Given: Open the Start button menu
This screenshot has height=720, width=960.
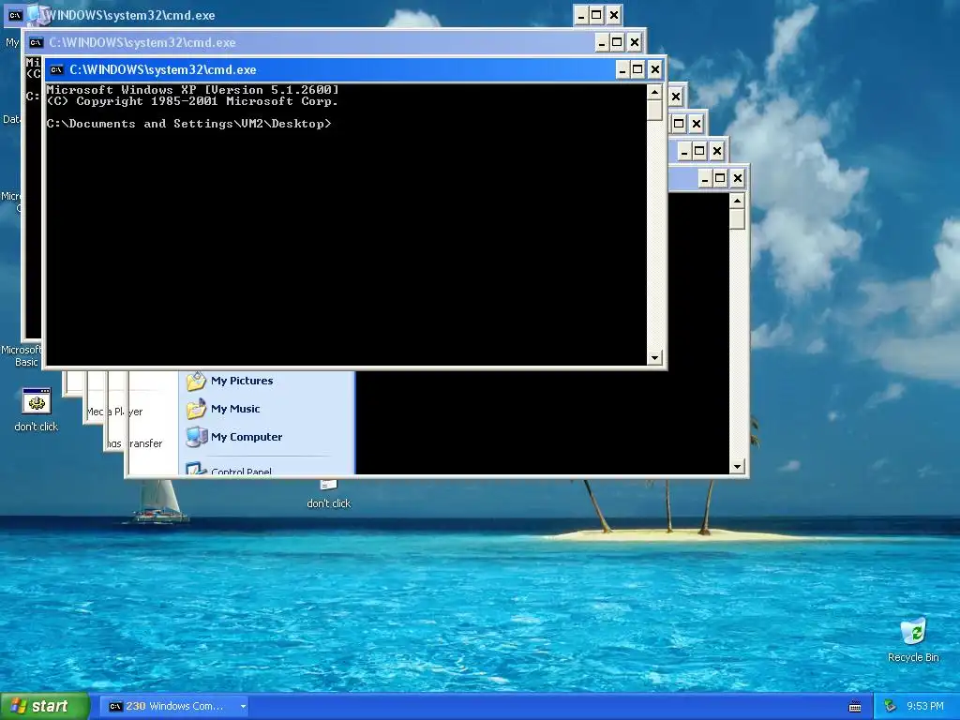Looking at the screenshot, I should click(45, 707).
